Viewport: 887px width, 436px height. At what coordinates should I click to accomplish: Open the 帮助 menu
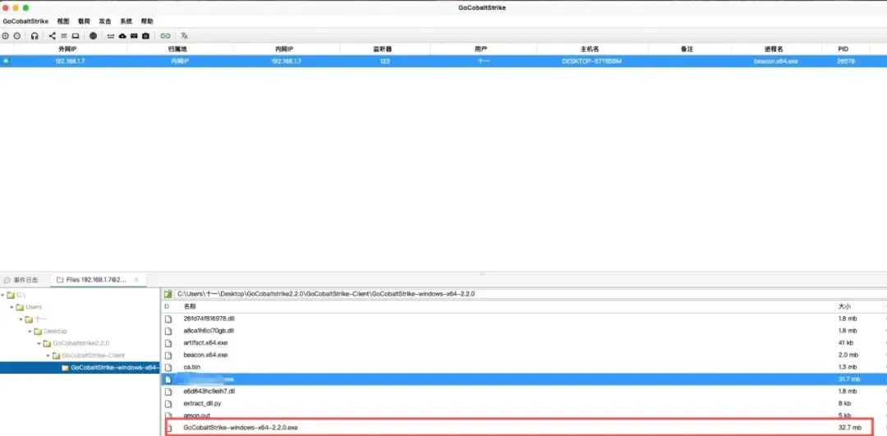pyautogui.click(x=146, y=21)
